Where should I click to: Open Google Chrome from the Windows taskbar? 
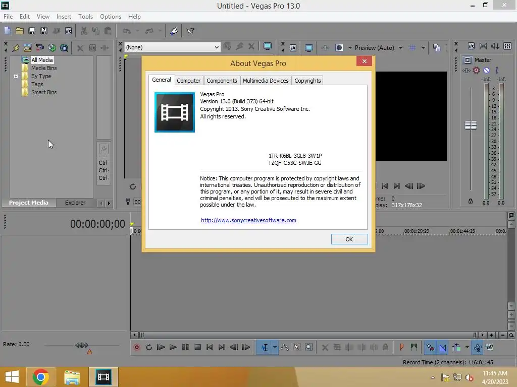coord(40,377)
